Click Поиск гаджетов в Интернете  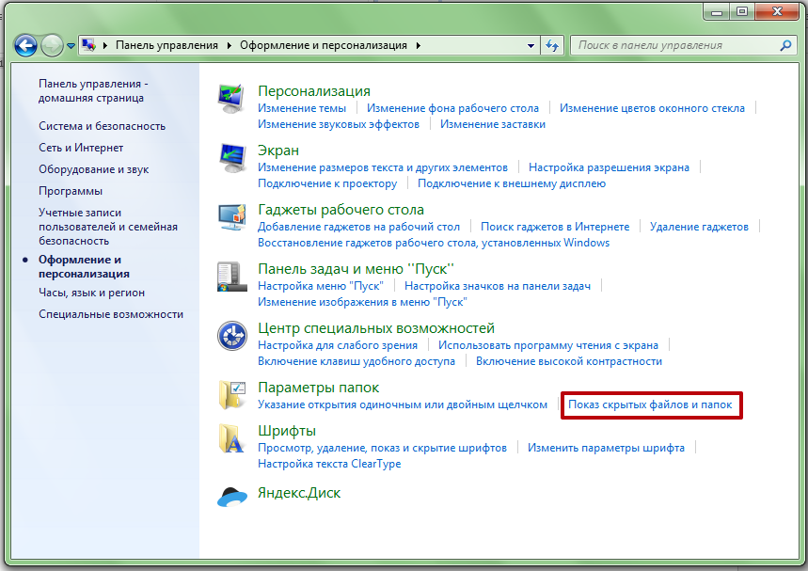point(555,227)
